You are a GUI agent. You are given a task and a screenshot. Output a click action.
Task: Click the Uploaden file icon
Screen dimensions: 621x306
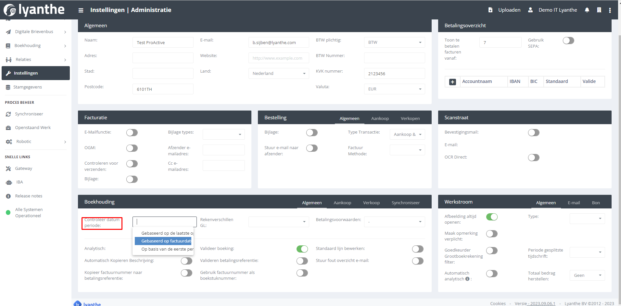490,10
